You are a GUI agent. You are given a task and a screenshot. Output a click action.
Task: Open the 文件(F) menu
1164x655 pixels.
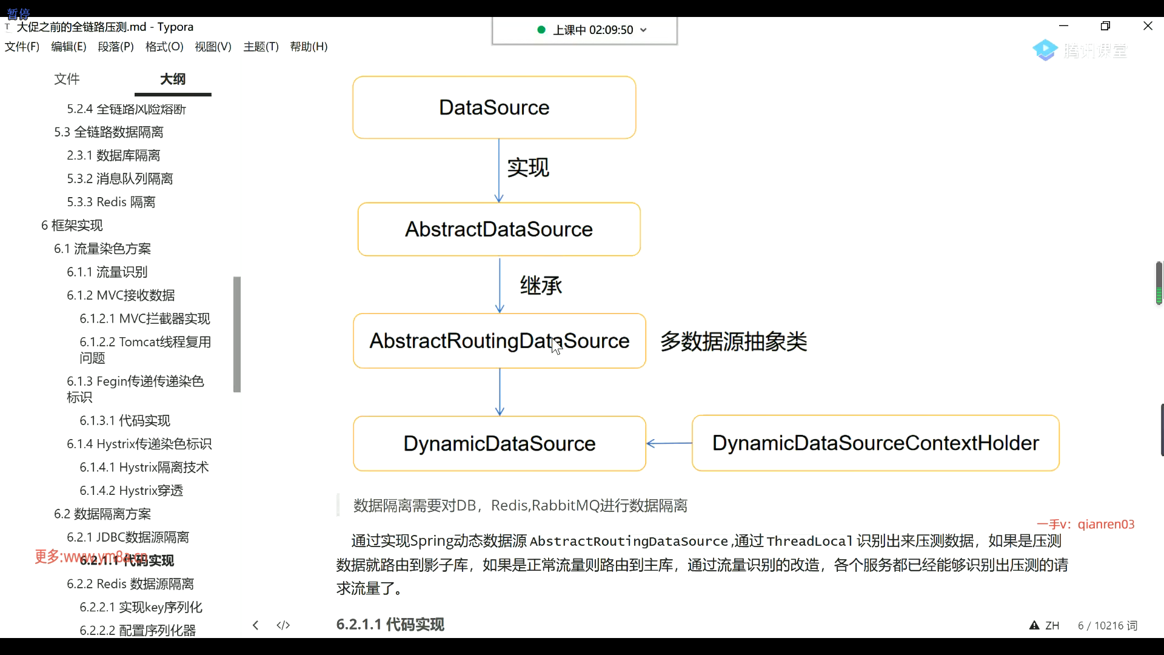(22, 47)
